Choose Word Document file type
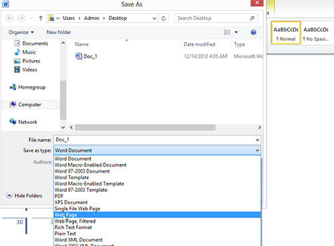The width and height of the screenshot is (334, 246). (158, 159)
